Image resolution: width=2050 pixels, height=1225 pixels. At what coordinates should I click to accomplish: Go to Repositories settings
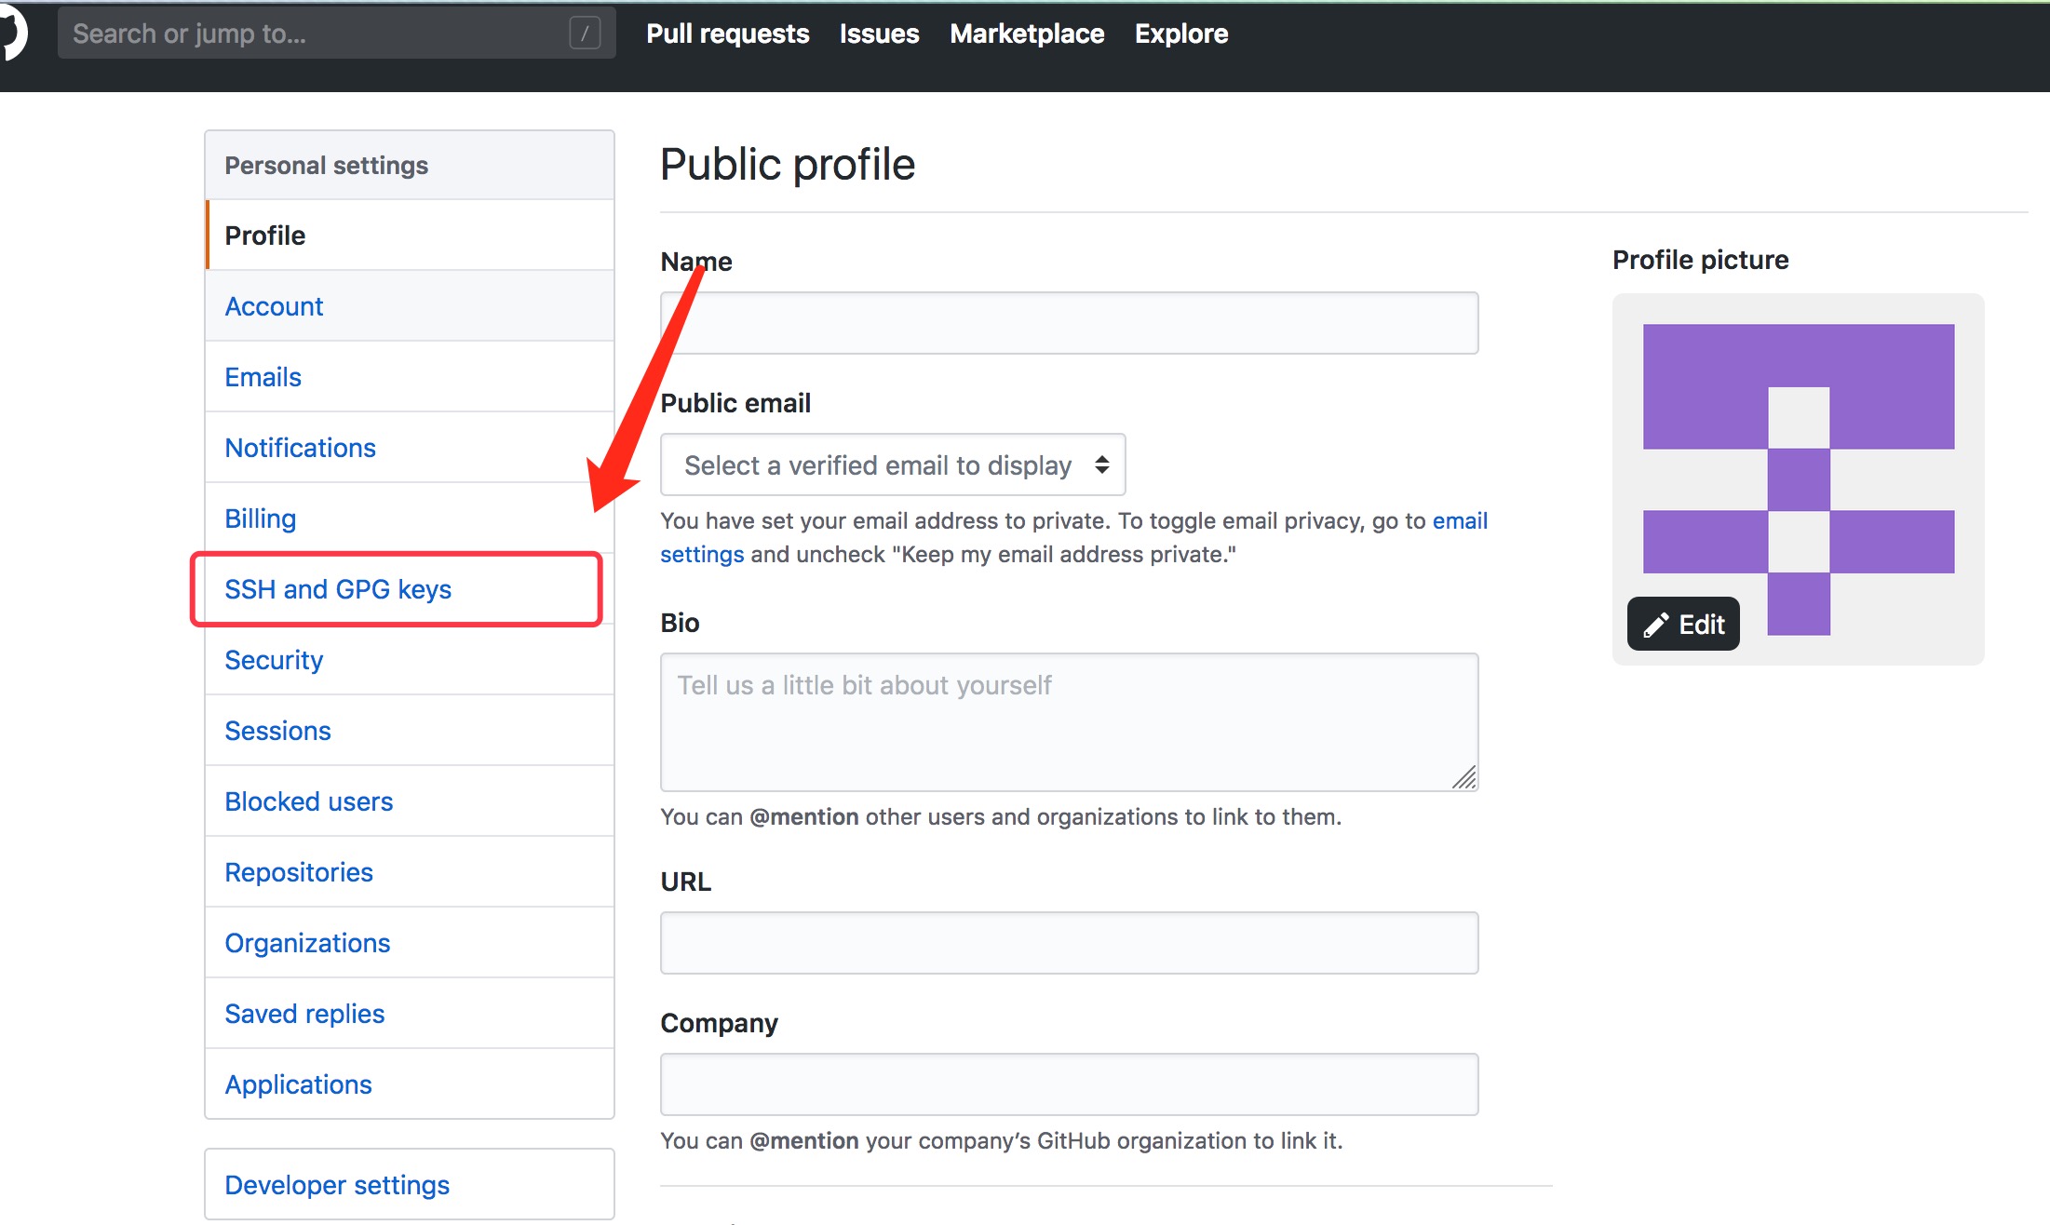pos(410,872)
